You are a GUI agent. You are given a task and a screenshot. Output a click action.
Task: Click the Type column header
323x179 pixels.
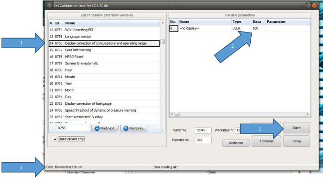tap(241, 22)
